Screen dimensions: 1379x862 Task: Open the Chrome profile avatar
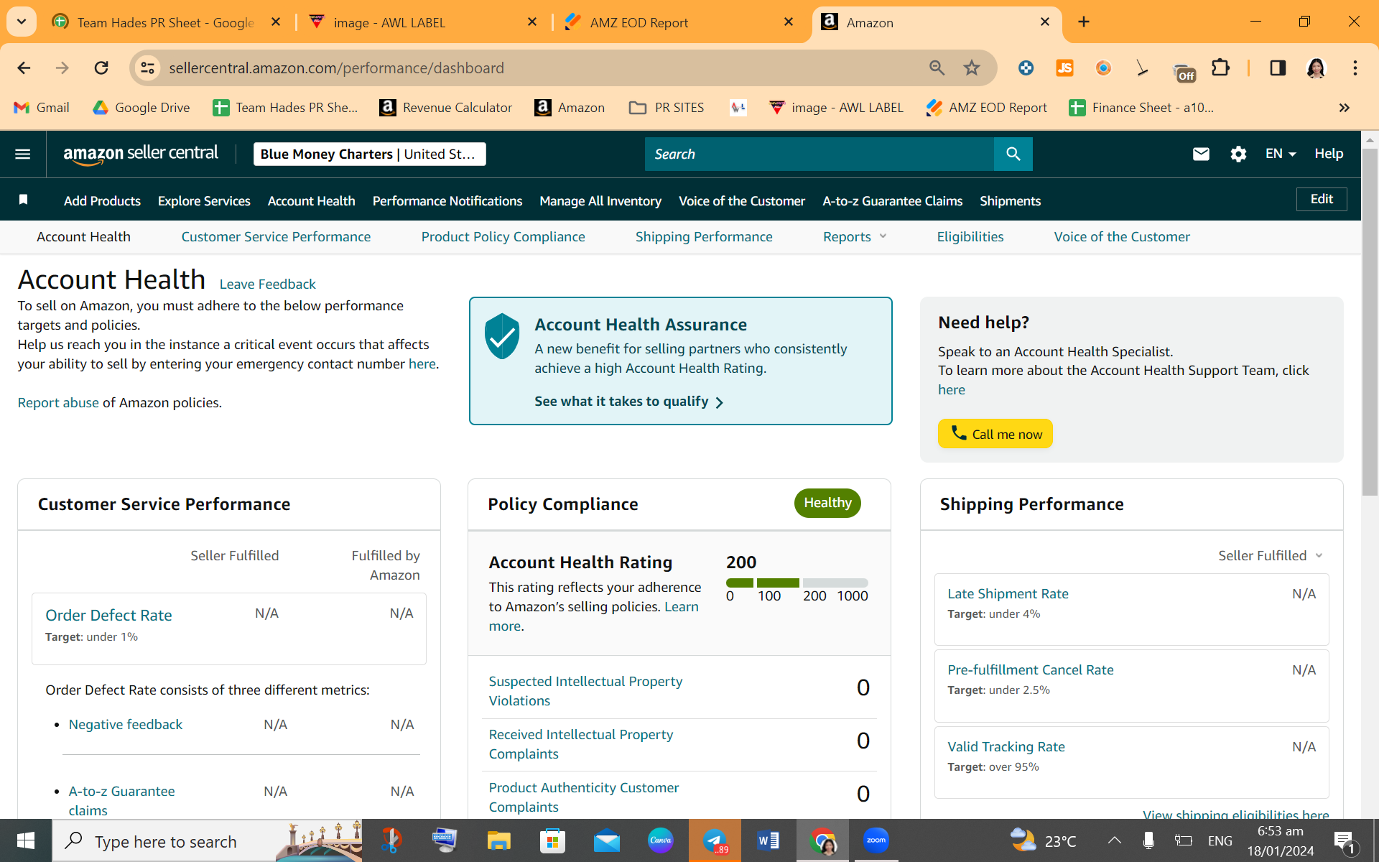click(1316, 68)
